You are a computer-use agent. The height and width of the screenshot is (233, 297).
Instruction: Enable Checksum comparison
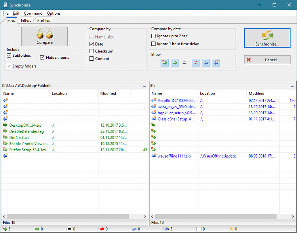click(x=92, y=51)
